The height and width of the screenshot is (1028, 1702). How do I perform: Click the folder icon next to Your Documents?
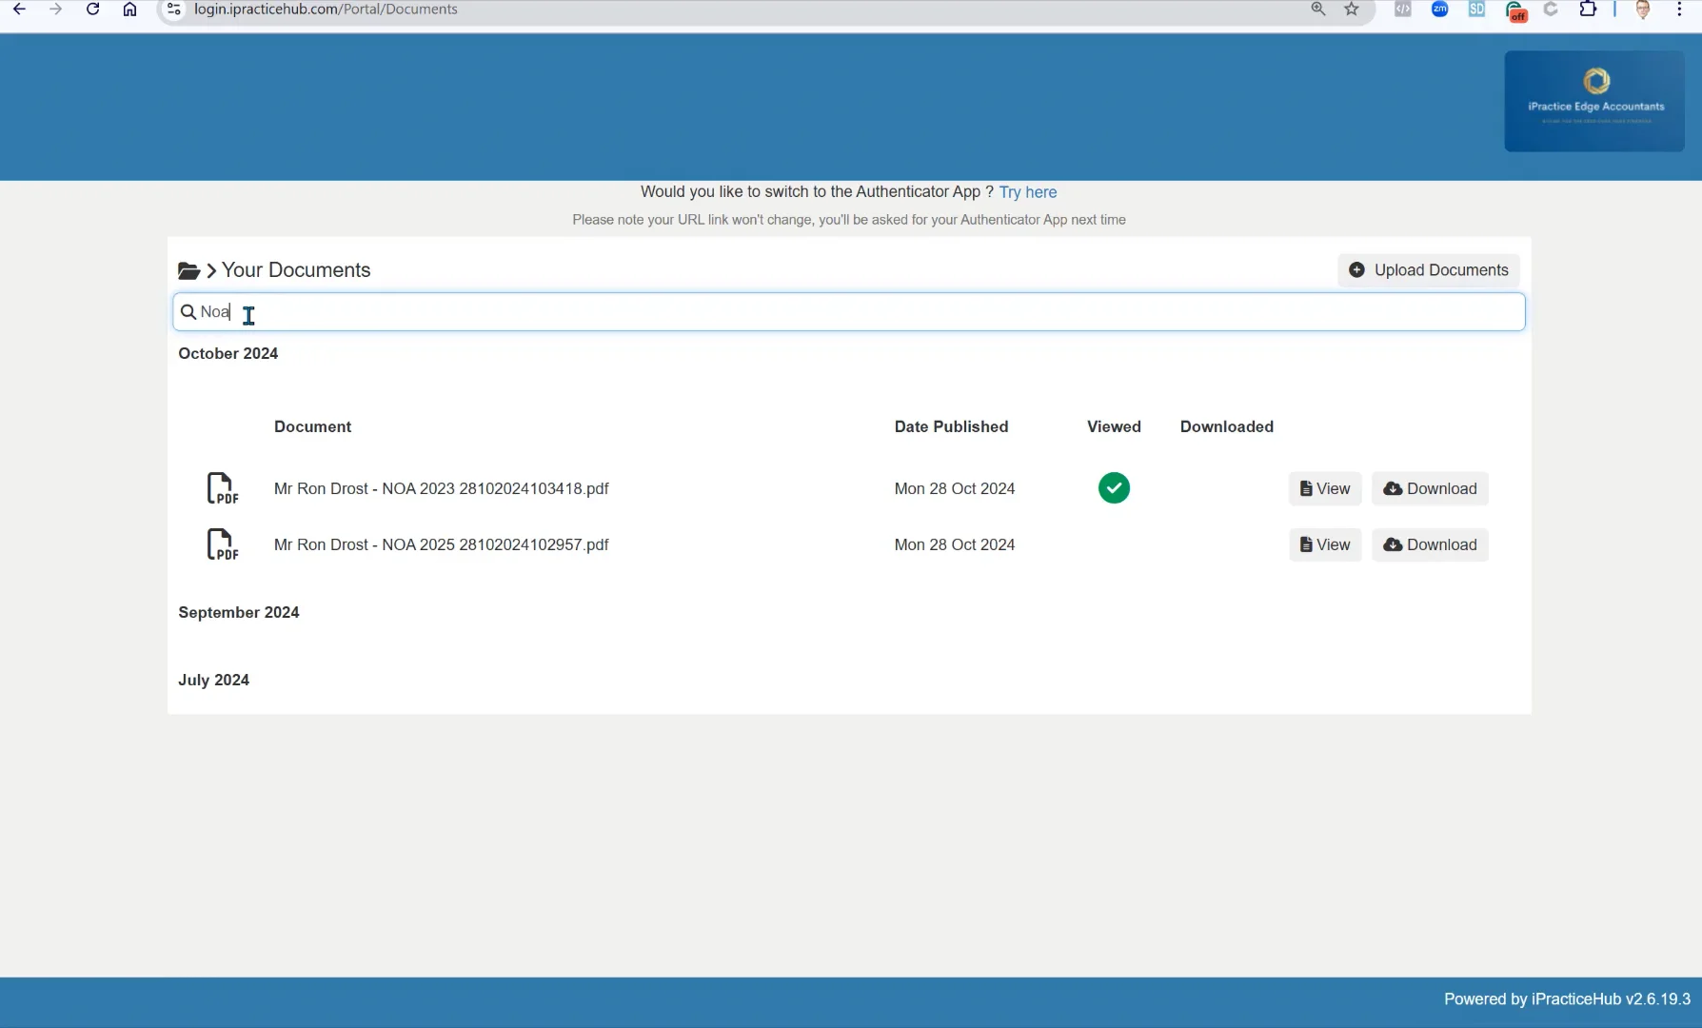(x=188, y=270)
